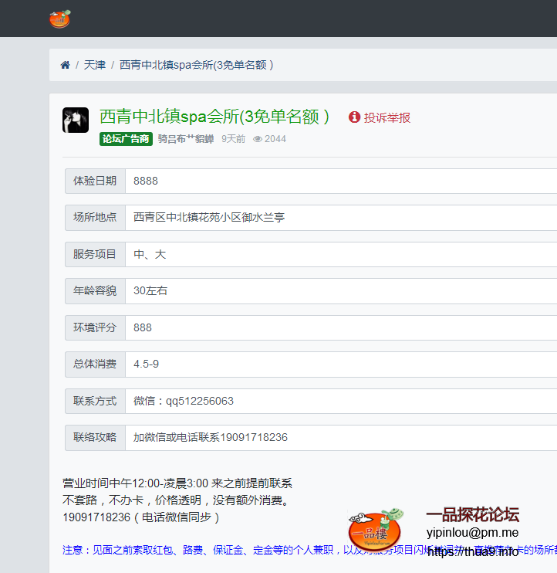Open the author username next to the badge
This screenshot has height=573, width=557.
[185, 139]
